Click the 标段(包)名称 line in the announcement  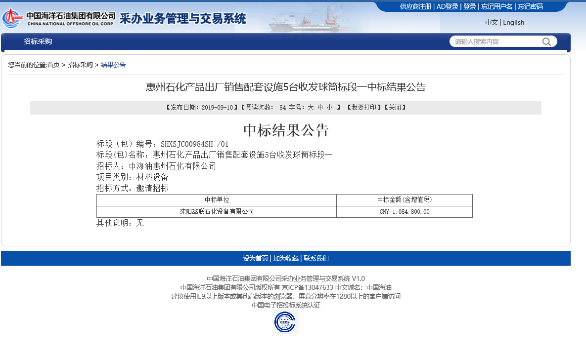214,155
